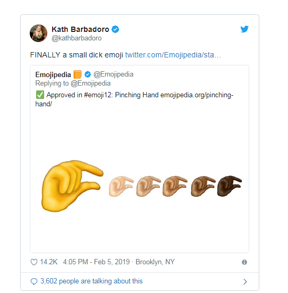Click Emojipedia's verified blue badge
The width and height of the screenshot is (288, 293).
(88, 74)
